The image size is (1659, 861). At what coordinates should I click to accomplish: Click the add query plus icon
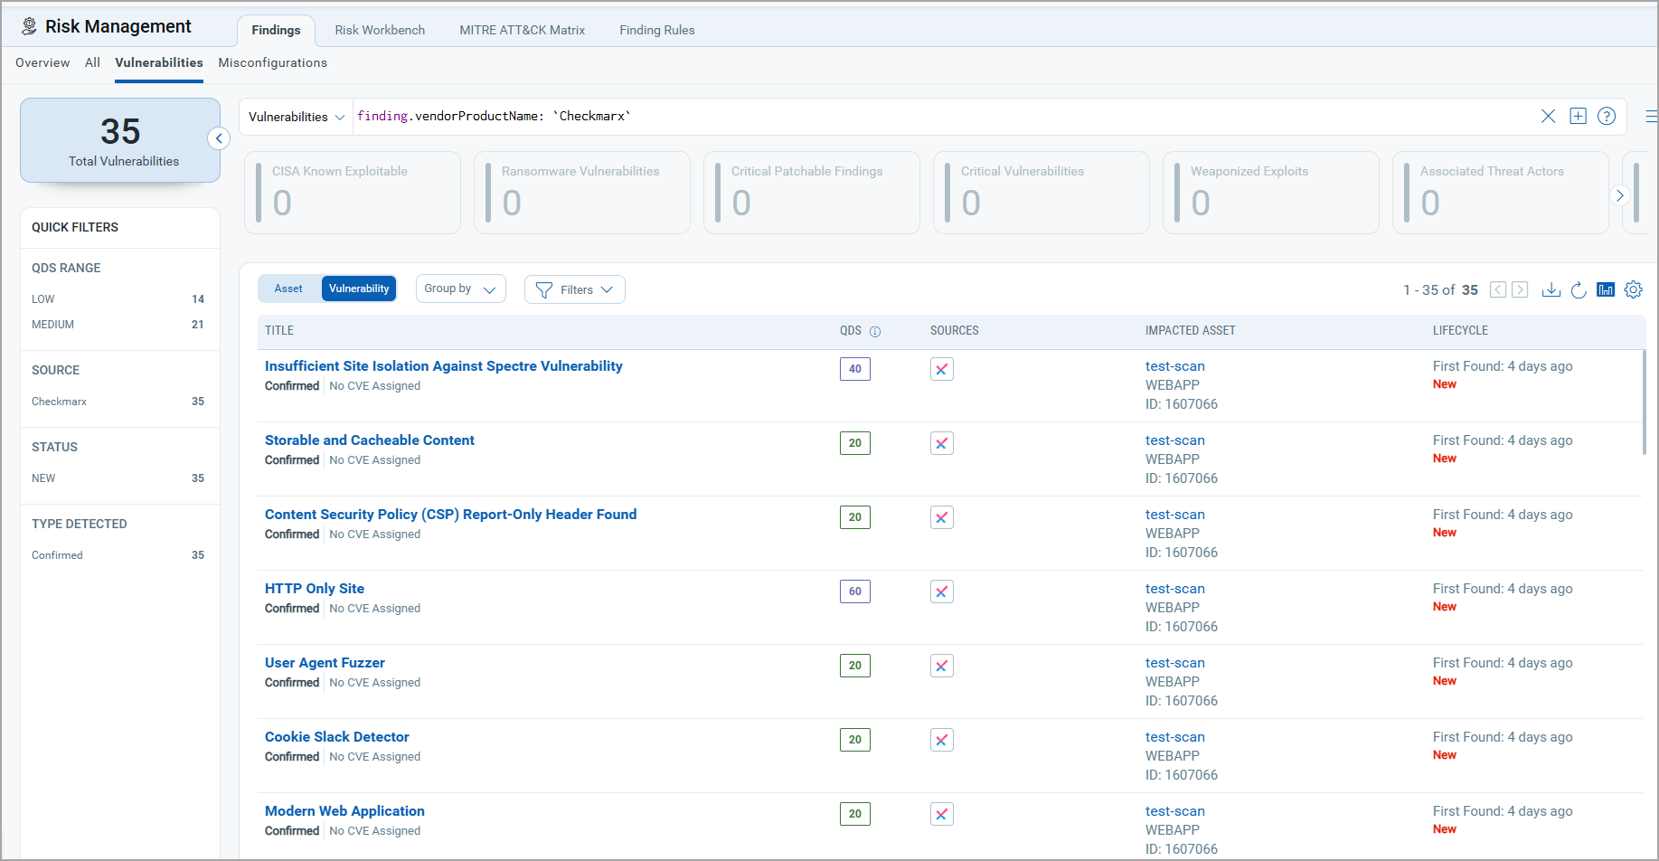click(1578, 117)
